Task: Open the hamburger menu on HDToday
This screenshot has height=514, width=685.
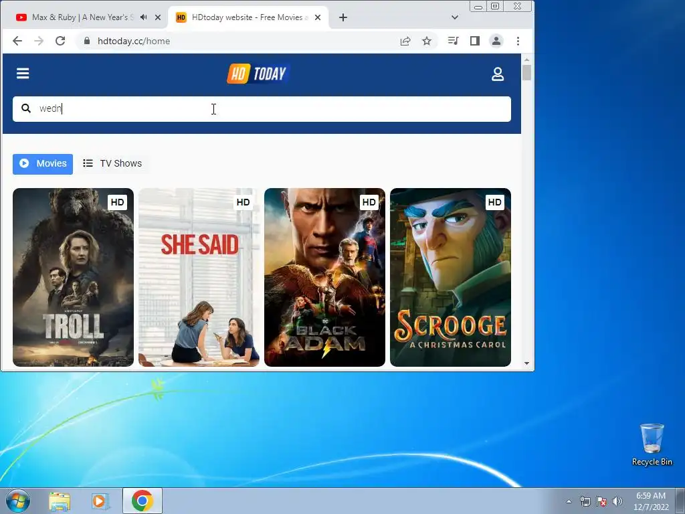Action: pyautogui.click(x=23, y=74)
